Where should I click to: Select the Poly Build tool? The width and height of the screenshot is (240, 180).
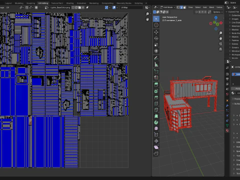(x=156, y=116)
